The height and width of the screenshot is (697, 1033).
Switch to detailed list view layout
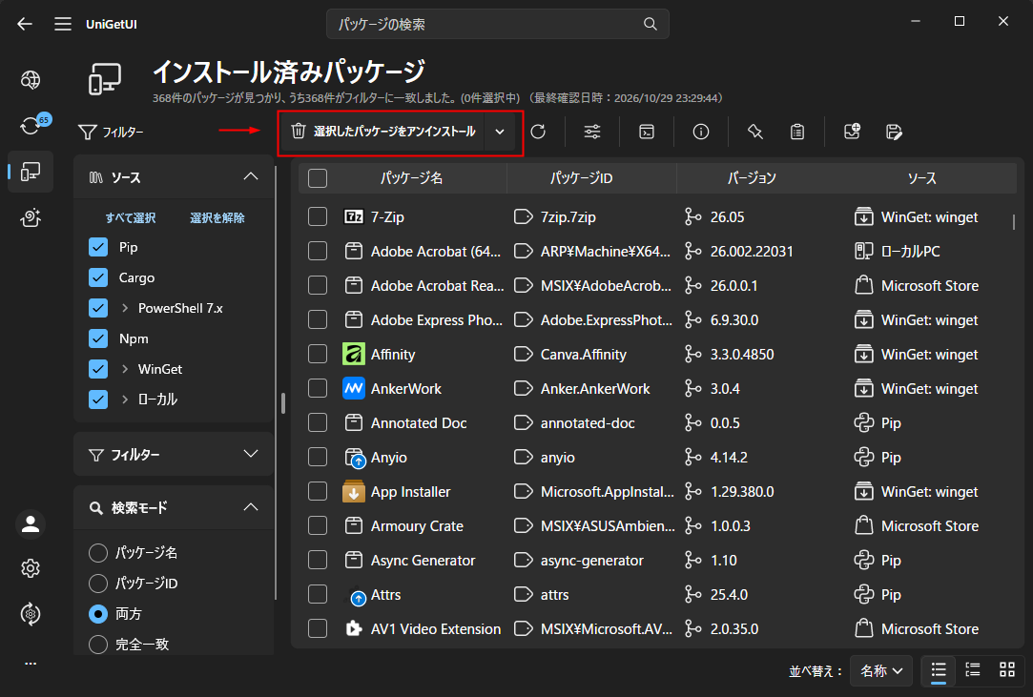click(973, 670)
